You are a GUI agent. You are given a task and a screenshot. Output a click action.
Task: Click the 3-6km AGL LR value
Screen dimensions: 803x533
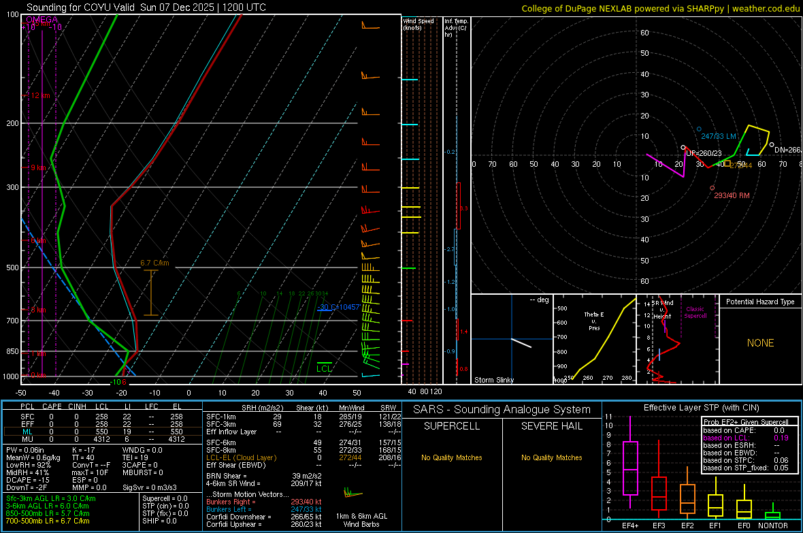pos(48,506)
